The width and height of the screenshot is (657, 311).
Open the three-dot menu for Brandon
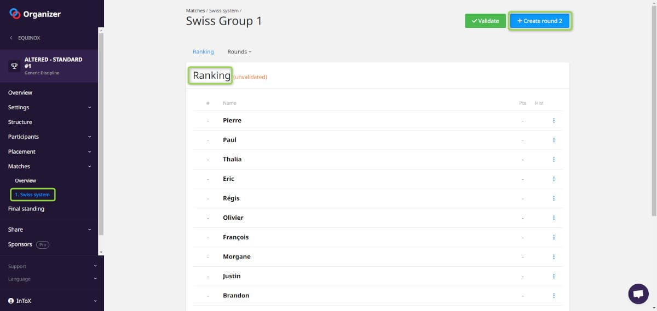point(554,296)
